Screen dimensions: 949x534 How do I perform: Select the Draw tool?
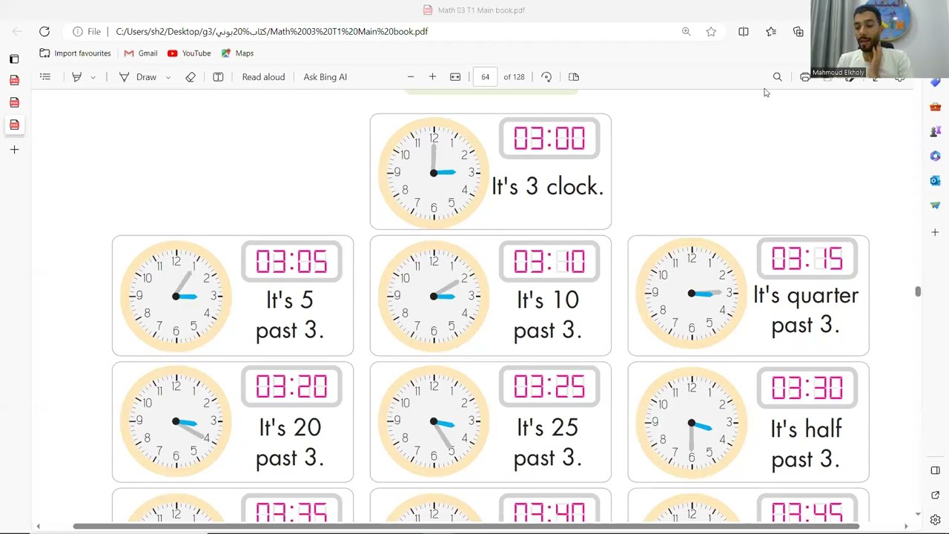tap(138, 76)
